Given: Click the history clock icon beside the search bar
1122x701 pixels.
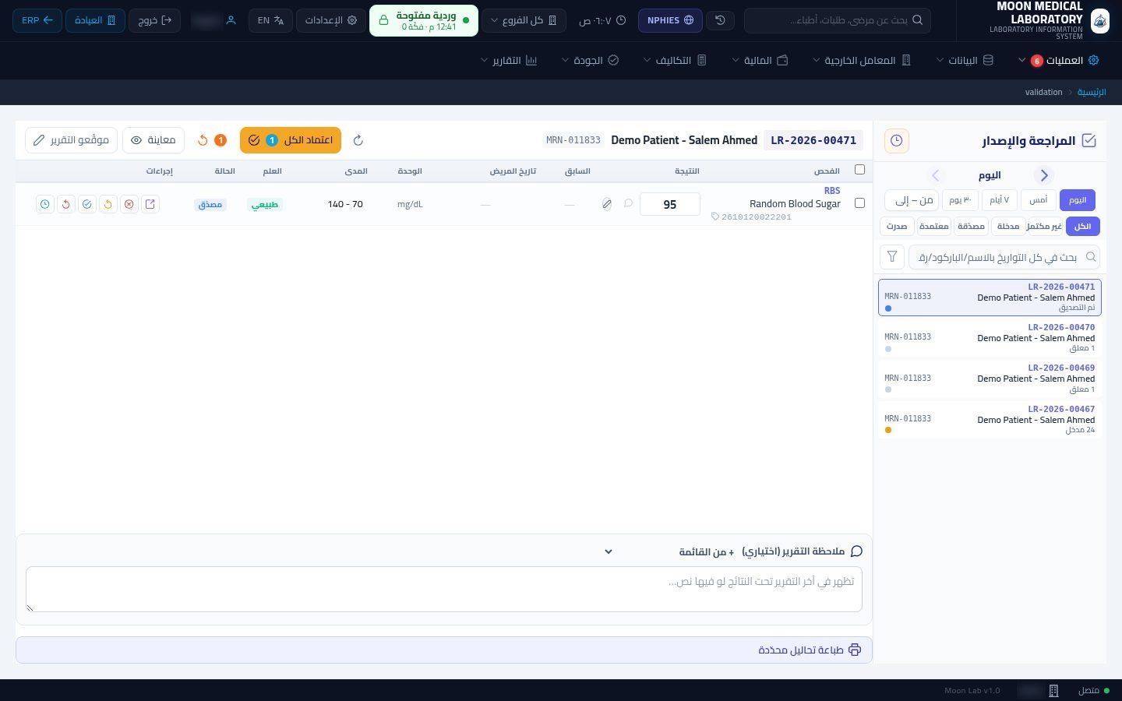Looking at the screenshot, I should tap(720, 20).
